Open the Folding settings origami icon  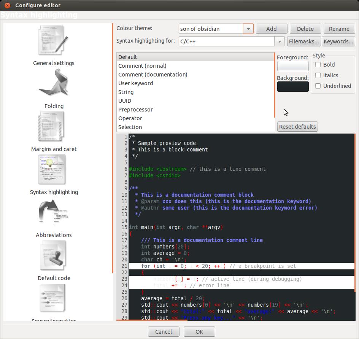tap(54, 83)
